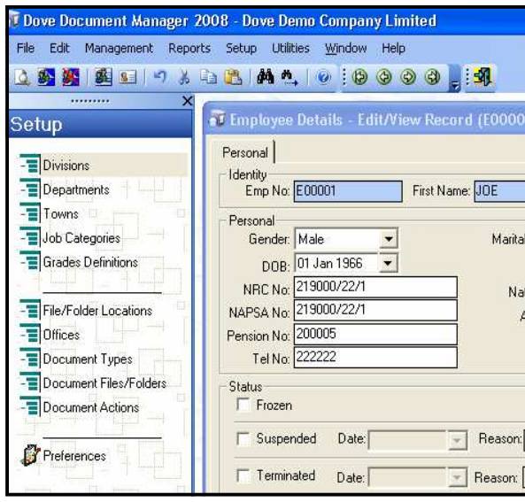Click the Emp No field E00001
This screenshot has height=502, width=525.
point(348,191)
